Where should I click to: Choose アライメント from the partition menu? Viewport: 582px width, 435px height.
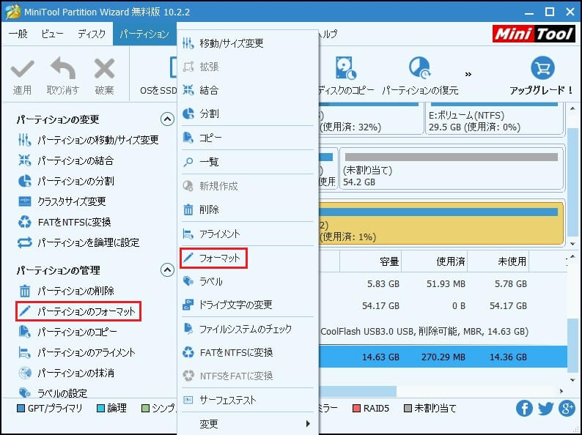(248, 234)
